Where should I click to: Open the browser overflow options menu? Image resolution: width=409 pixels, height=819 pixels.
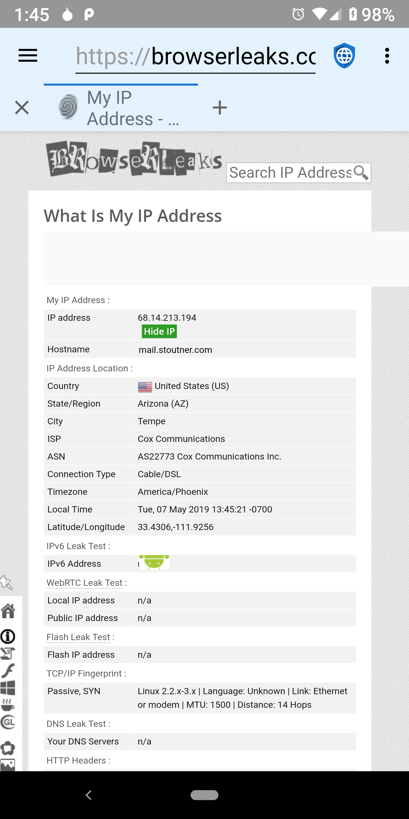click(x=387, y=55)
